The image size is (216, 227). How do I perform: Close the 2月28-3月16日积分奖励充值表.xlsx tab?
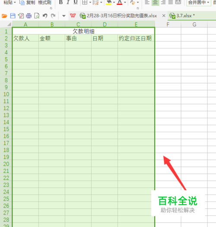(x=164, y=16)
